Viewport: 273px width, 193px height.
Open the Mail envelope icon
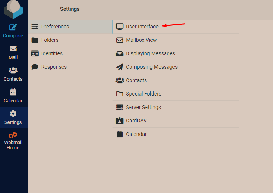tap(13, 49)
